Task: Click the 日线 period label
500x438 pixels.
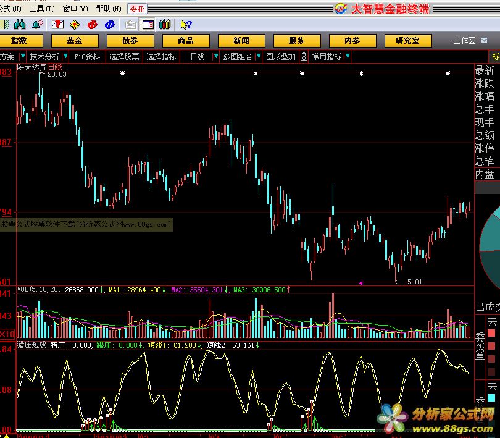Action: click(x=198, y=56)
